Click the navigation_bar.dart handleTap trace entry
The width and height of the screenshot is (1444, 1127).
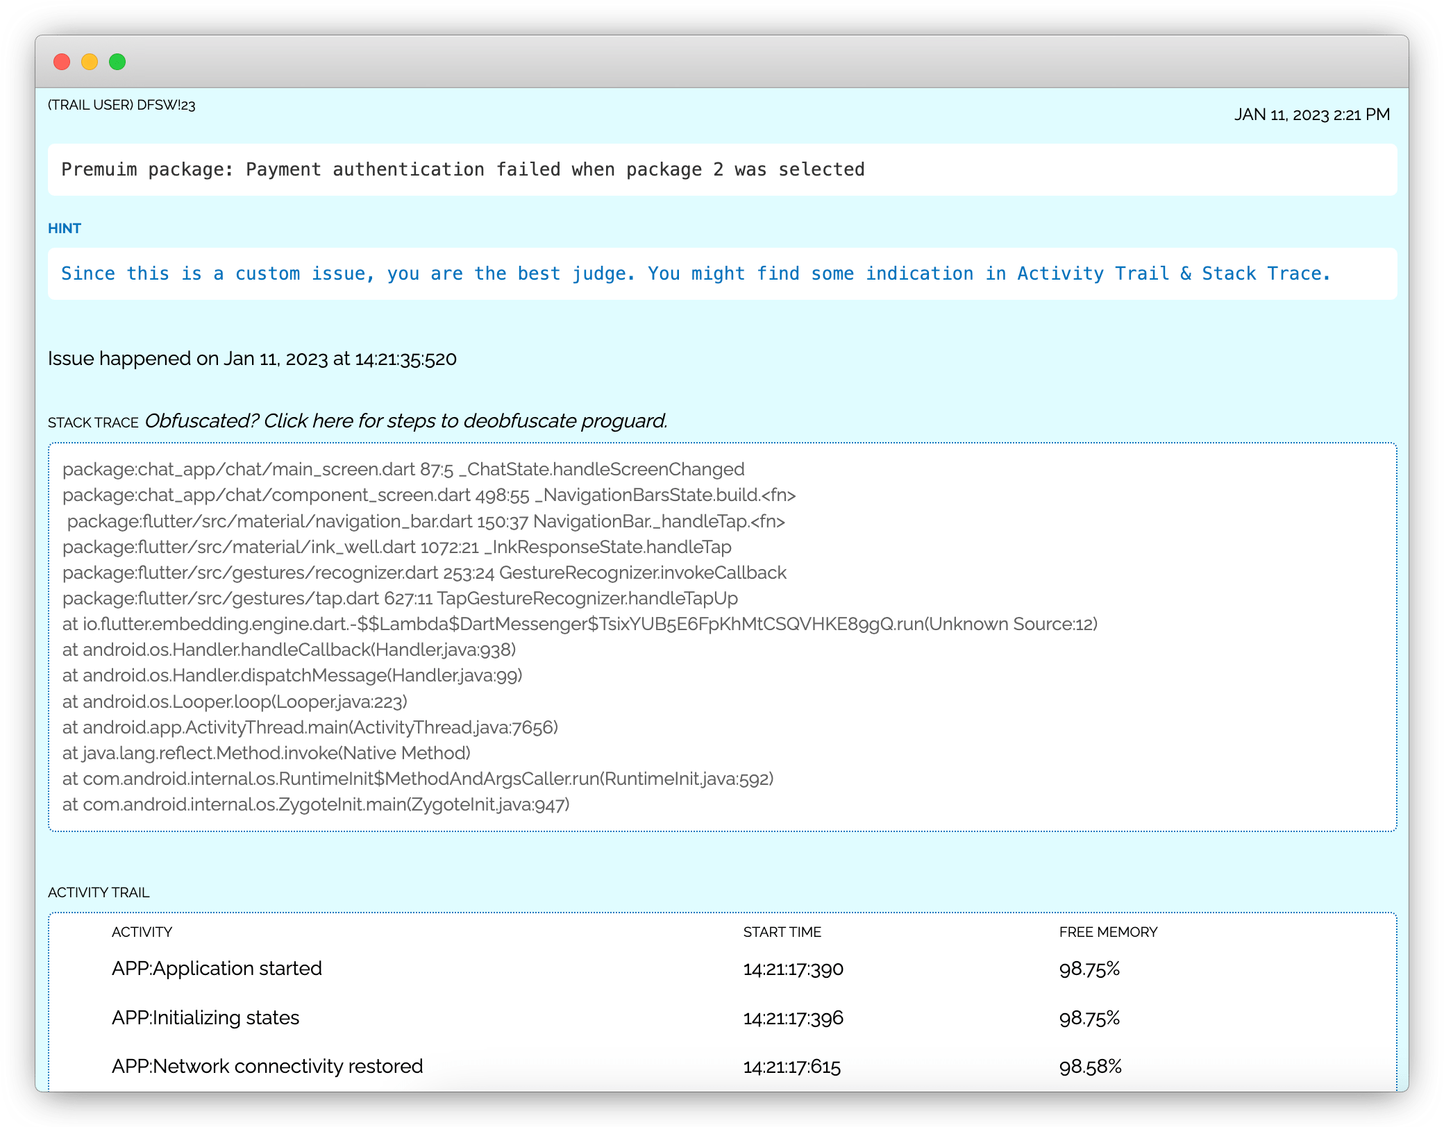tap(425, 521)
